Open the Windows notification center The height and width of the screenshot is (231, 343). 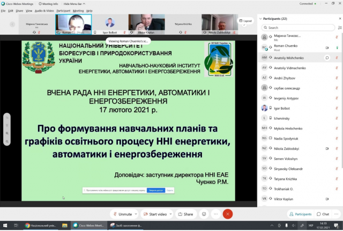(337, 226)
